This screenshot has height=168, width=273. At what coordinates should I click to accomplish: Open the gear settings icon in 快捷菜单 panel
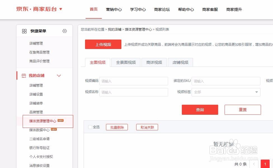(65, 31)
